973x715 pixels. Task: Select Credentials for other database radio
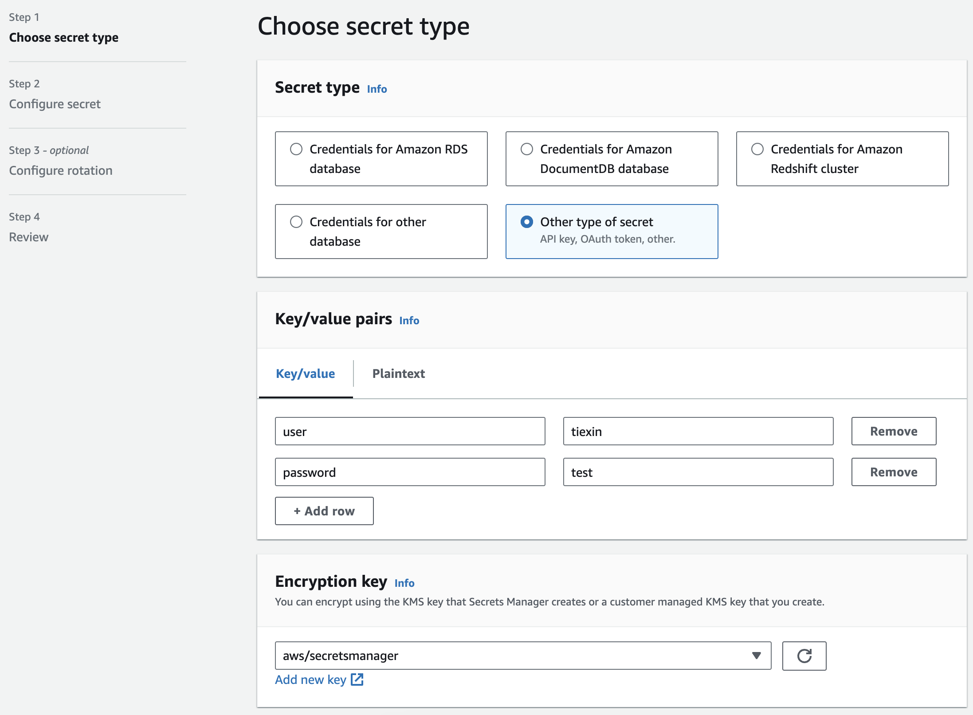(x=296, y=222)
